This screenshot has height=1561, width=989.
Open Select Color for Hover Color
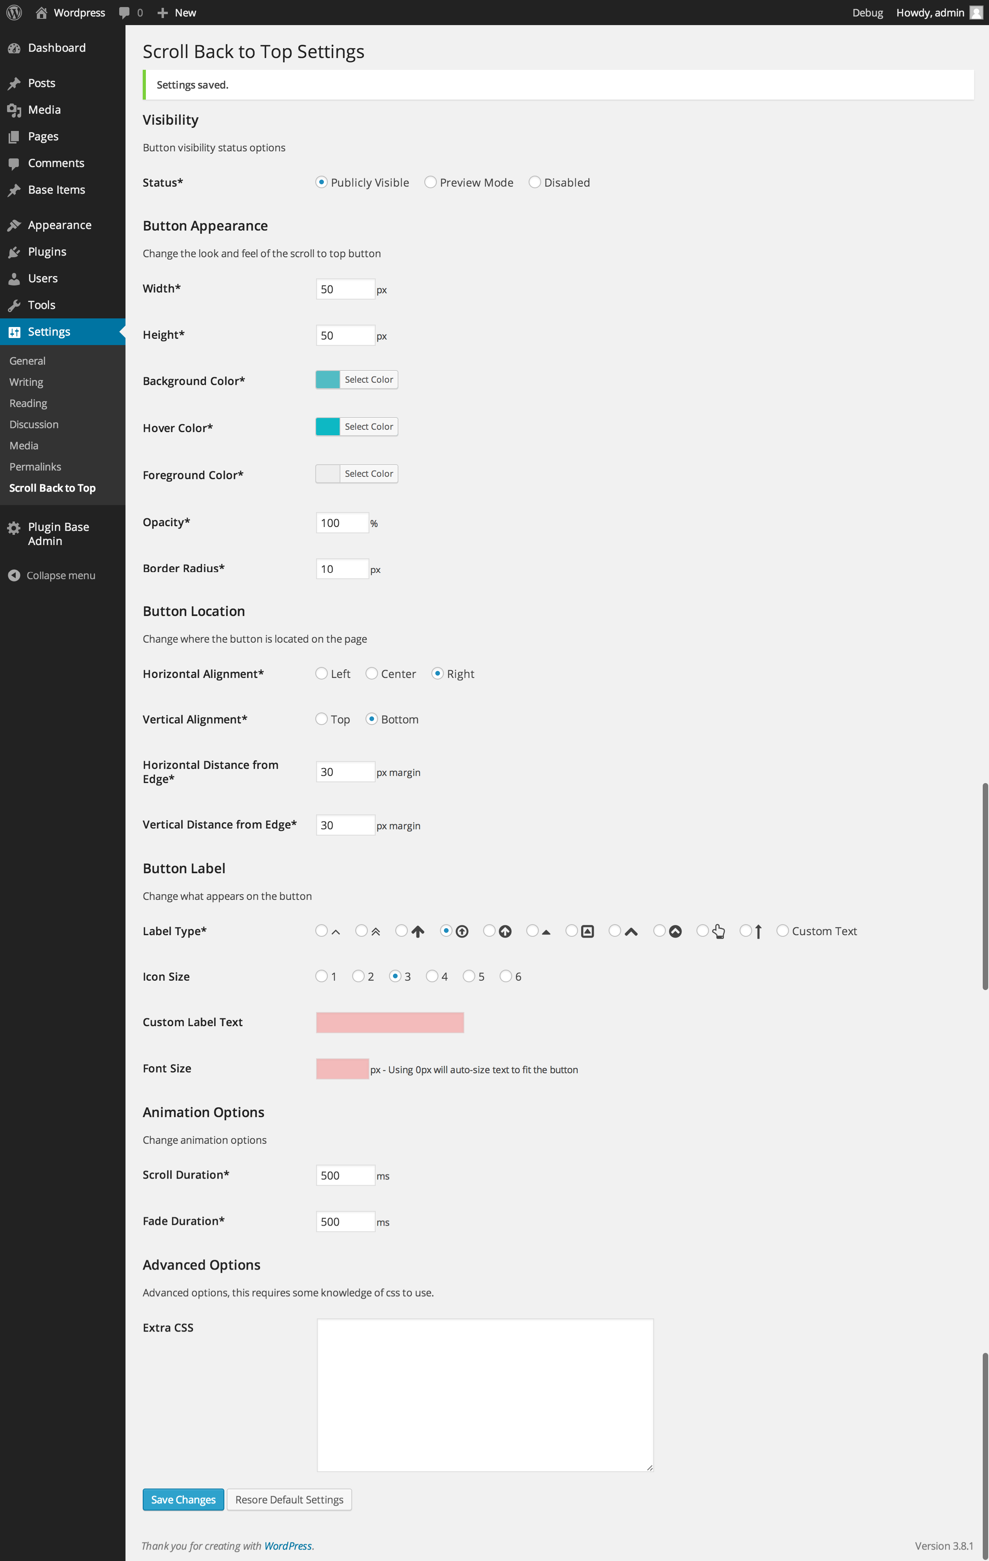[x=368, y=427]
